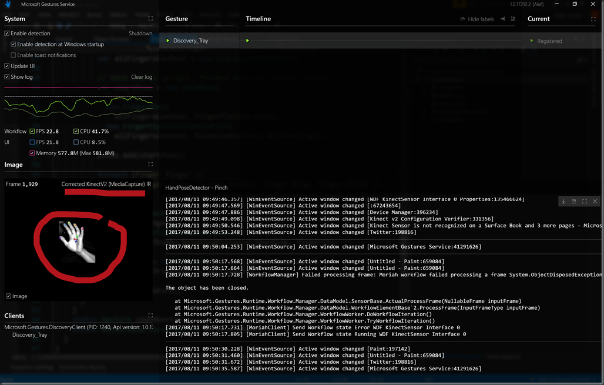Click the Corrected KinectV2 (MediaCapture) IR label
604x385 pixels.
(x=106, y=184)
